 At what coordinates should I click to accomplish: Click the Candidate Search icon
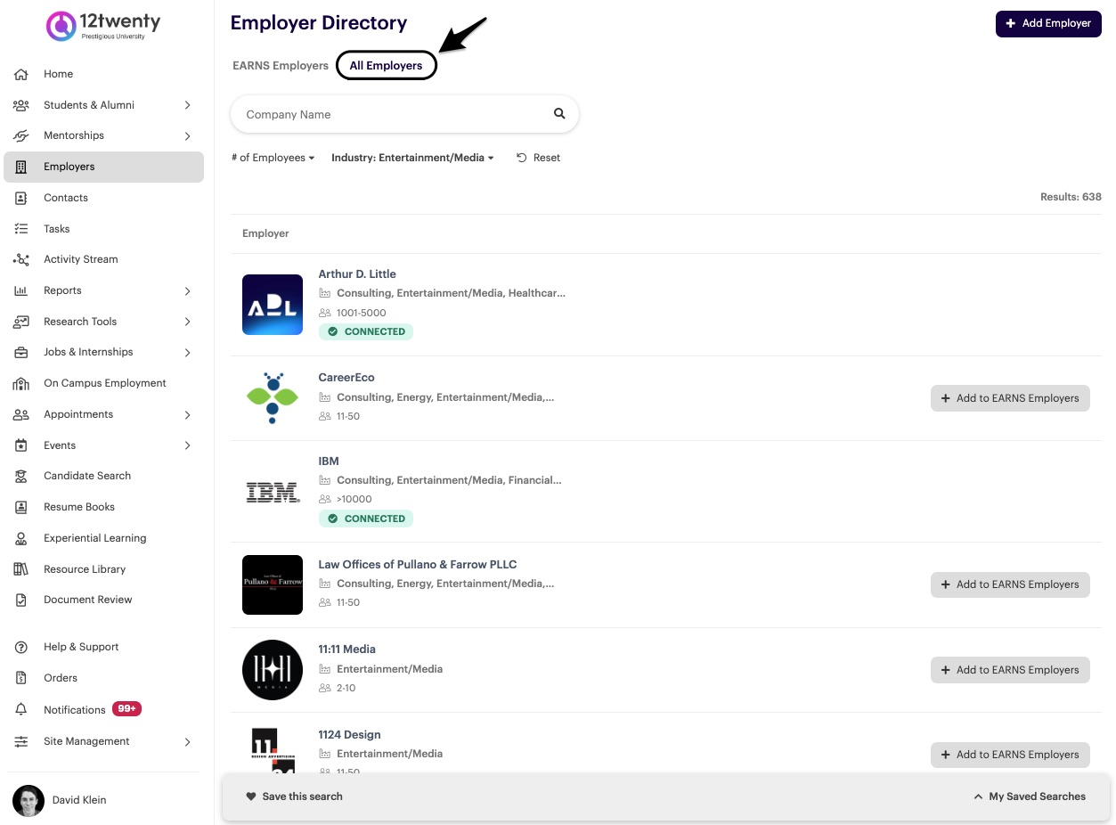[x=21, y=477]
